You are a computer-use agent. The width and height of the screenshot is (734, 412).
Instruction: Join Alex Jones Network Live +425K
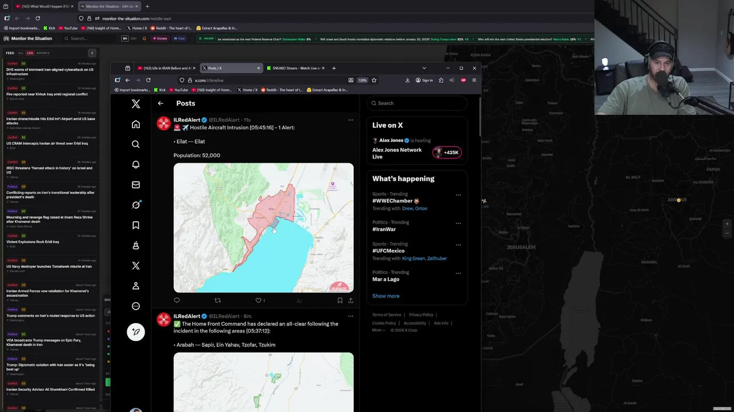click(x=447, y=152)
